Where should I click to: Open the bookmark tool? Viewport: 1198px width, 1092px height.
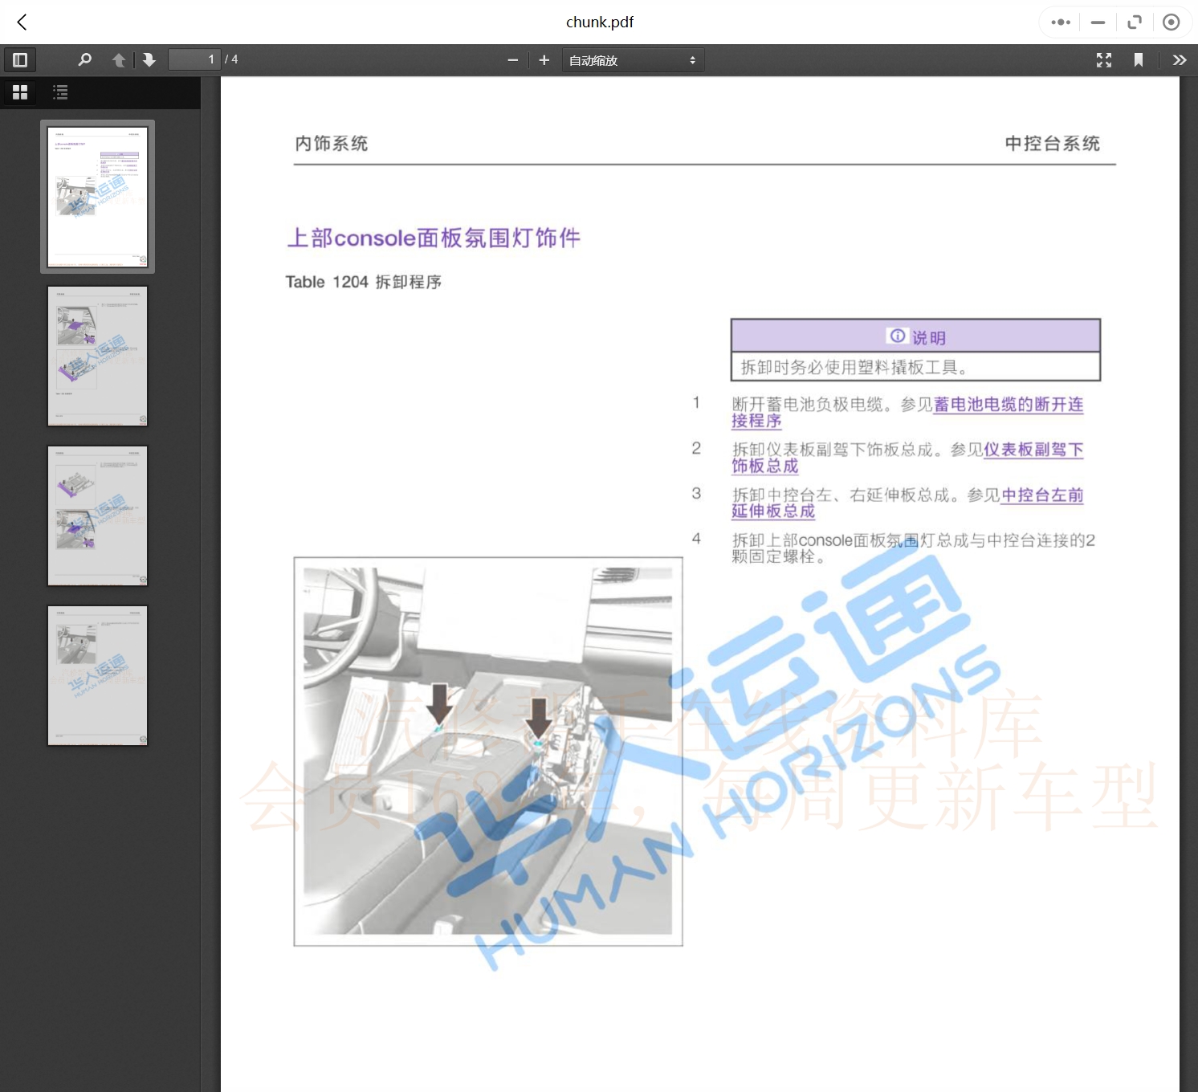tap(1139, 59)
